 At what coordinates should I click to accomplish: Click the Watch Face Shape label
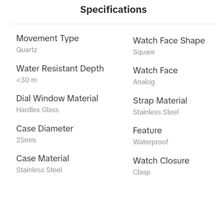tap(169, 41)
